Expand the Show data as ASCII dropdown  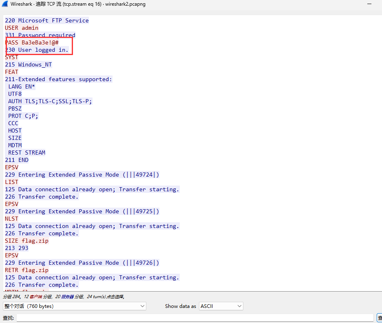tap(221, 306)
